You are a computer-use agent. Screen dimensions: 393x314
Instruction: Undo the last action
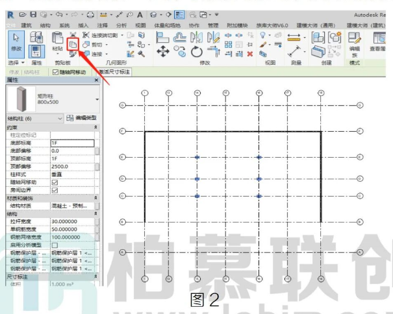point(59,15)
